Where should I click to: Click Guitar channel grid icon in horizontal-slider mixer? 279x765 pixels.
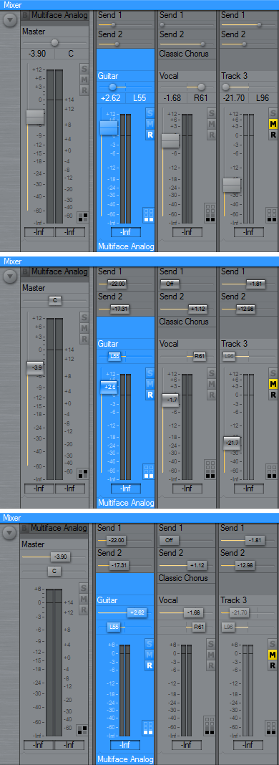click(148, 728)
